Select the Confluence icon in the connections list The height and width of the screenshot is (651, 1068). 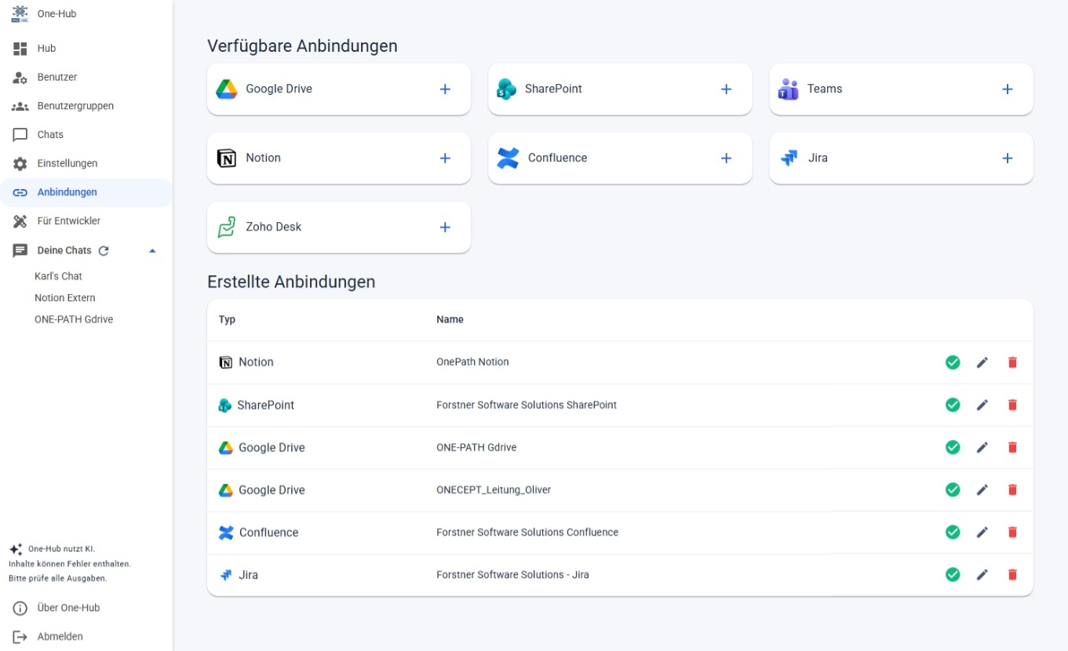click(508, 158)
